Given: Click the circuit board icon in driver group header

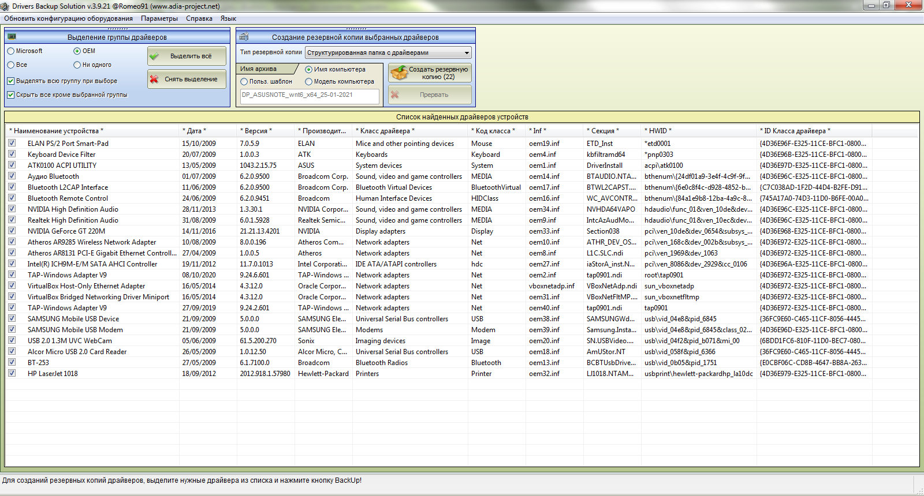Looking at the screenshot, I should [x=12, y=37].
